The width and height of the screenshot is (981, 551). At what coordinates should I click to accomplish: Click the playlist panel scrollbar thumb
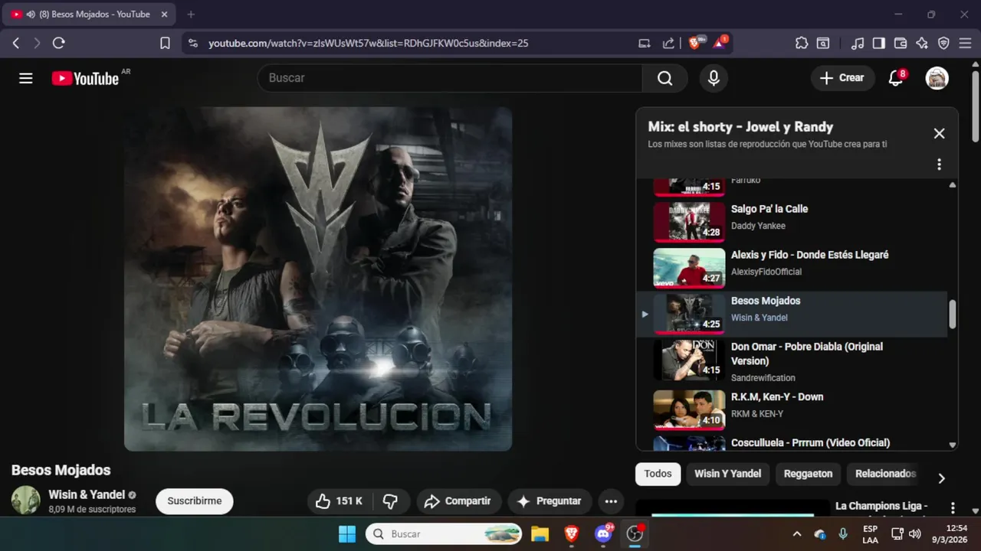(x=953, y=315)
